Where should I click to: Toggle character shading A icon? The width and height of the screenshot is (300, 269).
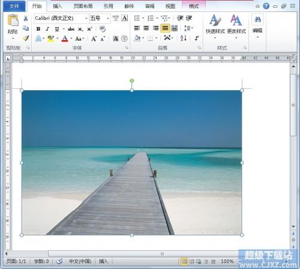(115, 38)
